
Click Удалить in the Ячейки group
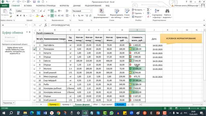click(138, 13)
